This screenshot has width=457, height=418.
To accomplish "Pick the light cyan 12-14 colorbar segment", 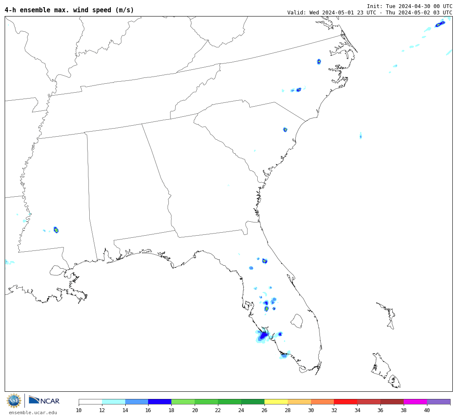I will click(114, 401).
